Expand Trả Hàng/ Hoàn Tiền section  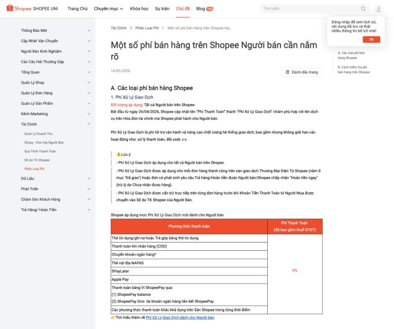point(55,210)
